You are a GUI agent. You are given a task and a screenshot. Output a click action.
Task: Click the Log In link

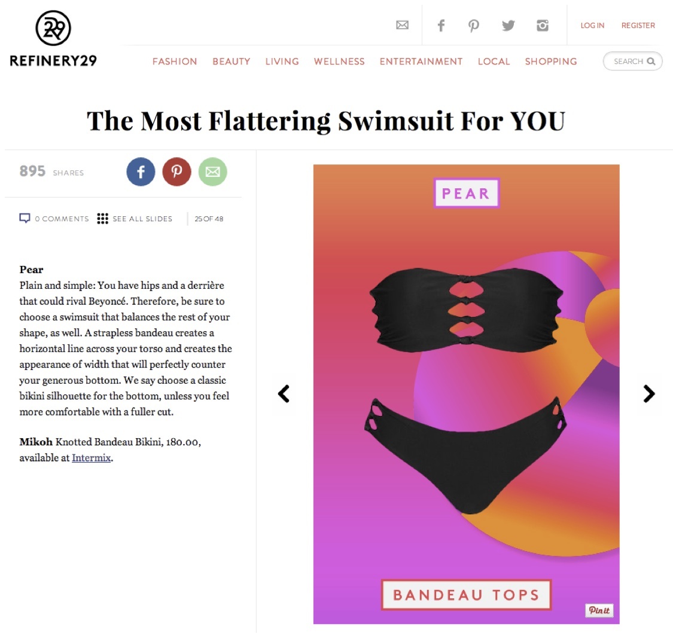pos(592,26)
